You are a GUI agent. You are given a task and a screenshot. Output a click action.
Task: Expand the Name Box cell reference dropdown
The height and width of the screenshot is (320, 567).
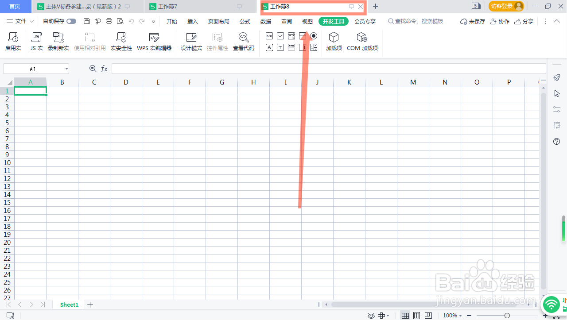click(x=66, y=69)
